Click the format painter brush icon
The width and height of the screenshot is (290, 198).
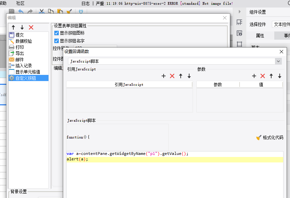coord(69,12)
